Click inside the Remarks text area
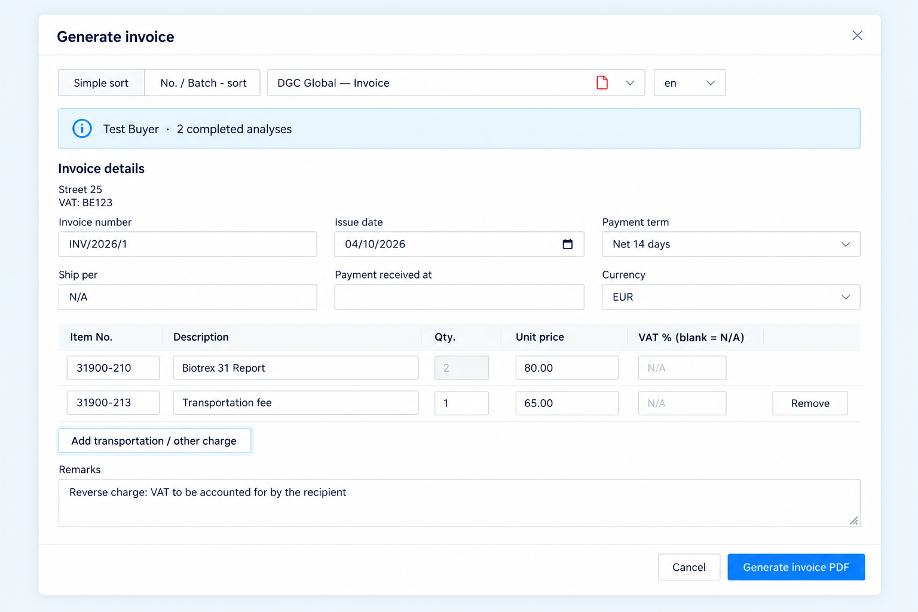This screenshot has height=612, width=918. click(459, 503)
